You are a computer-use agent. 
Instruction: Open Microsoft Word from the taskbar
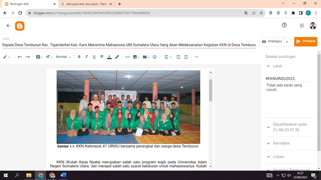tap(63, 175)
